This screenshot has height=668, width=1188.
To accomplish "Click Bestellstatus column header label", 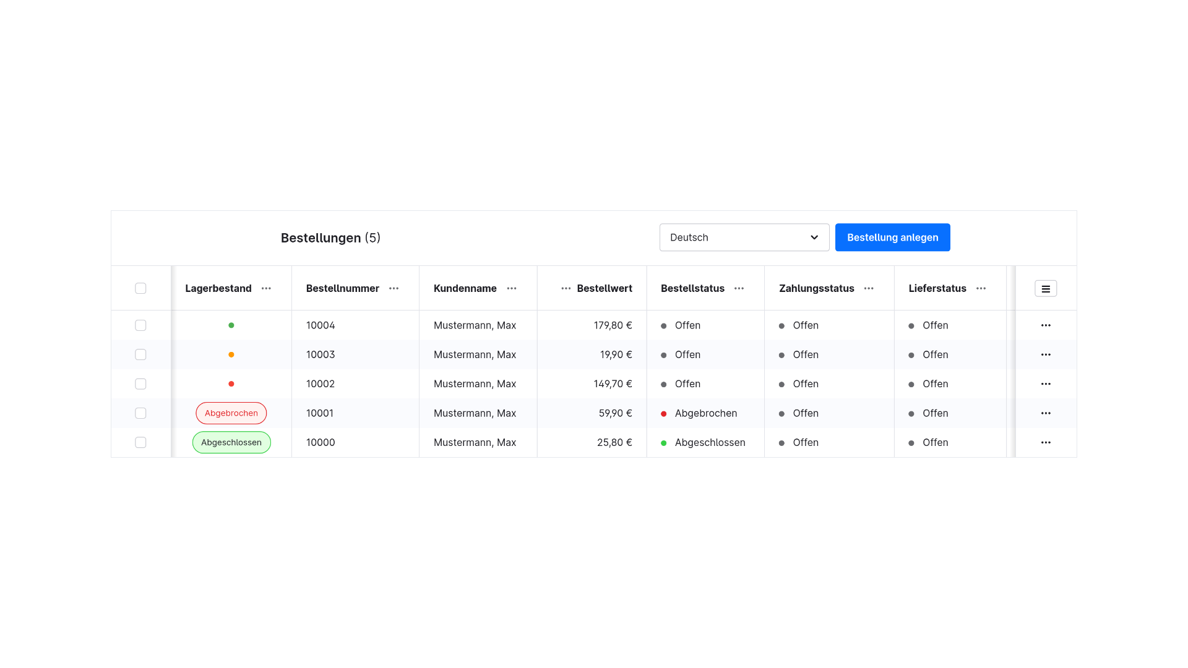I will pos(692,288).
